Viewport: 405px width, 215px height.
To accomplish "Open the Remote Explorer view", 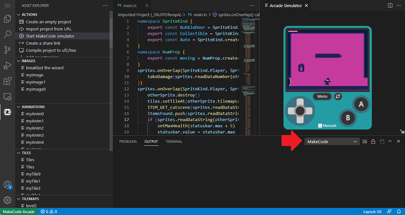I will coord(8,96).
